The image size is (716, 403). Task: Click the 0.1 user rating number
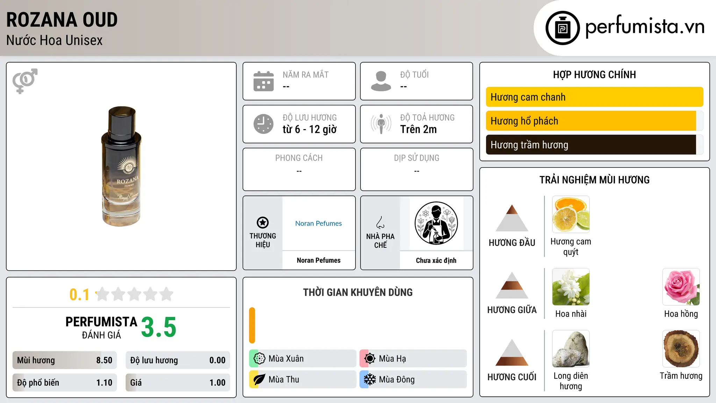(x=79, y=295)
